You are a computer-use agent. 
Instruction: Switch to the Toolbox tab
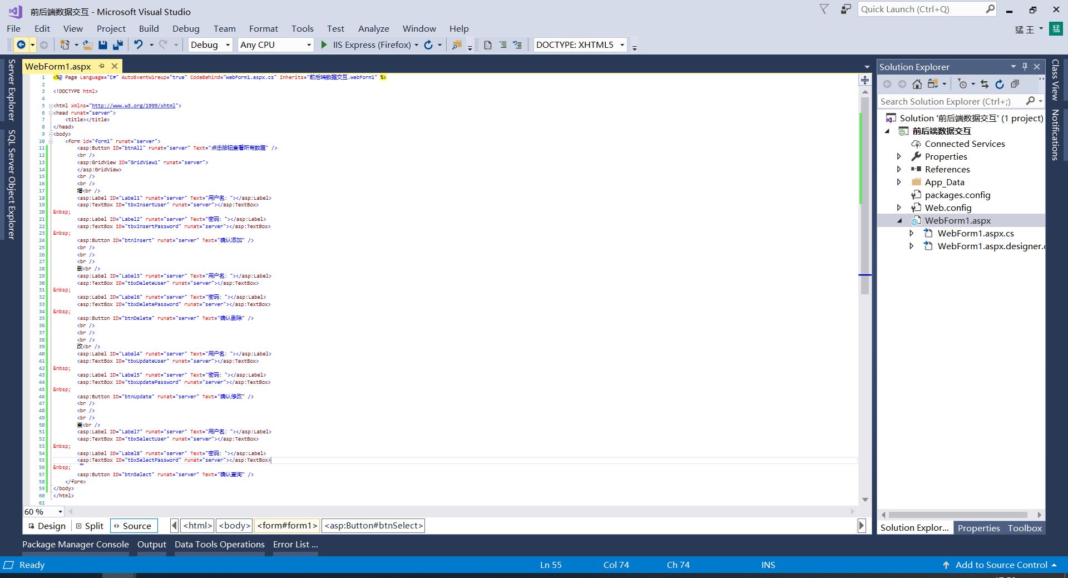pos(1025,528)
